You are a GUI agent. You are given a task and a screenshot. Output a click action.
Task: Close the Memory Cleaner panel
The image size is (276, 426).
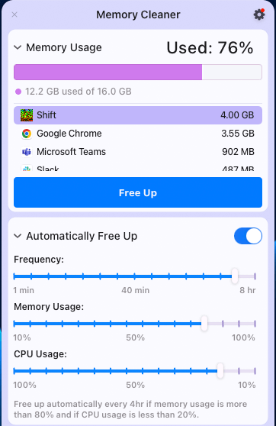(14, 15)
